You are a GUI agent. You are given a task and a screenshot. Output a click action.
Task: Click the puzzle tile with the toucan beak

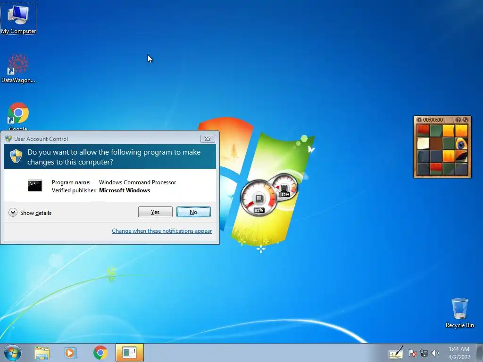pos(461,156)
